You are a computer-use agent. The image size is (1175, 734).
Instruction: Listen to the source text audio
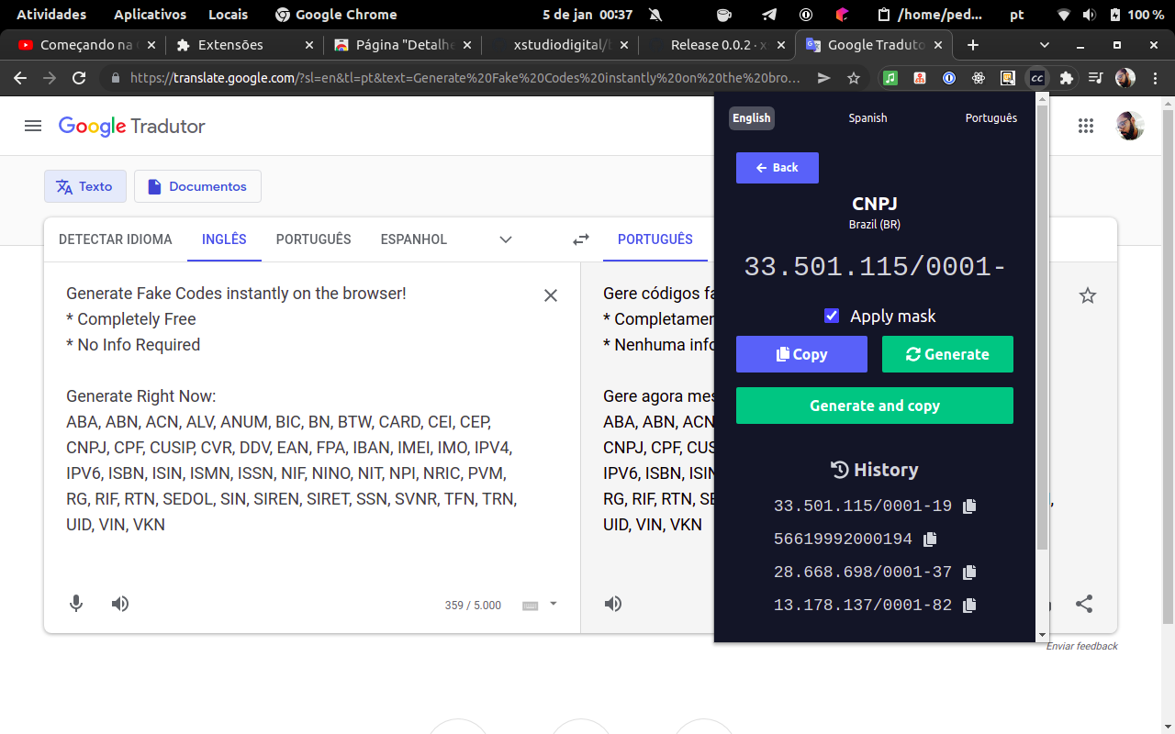click(x=120, y=604)
